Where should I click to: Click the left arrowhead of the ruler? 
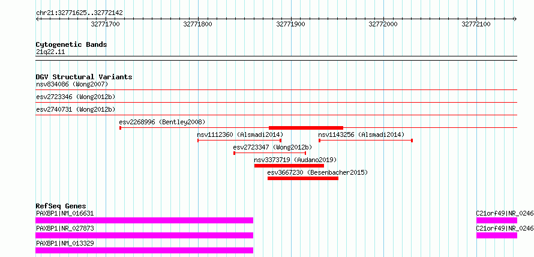(x=37, y=19)
